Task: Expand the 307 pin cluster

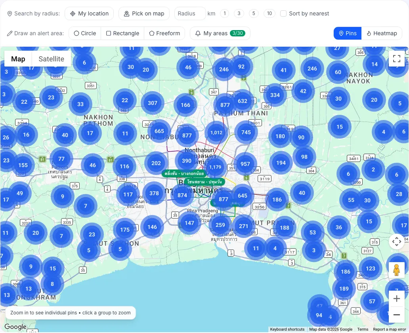Action: click(x=153, y=103)
